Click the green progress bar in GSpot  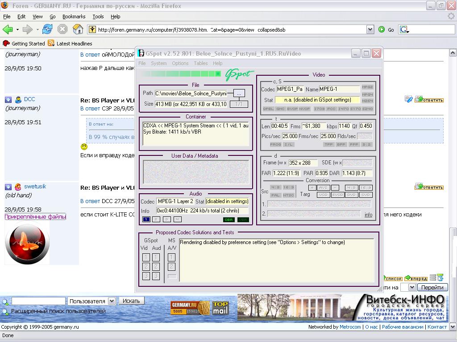(x=181, y=74)
